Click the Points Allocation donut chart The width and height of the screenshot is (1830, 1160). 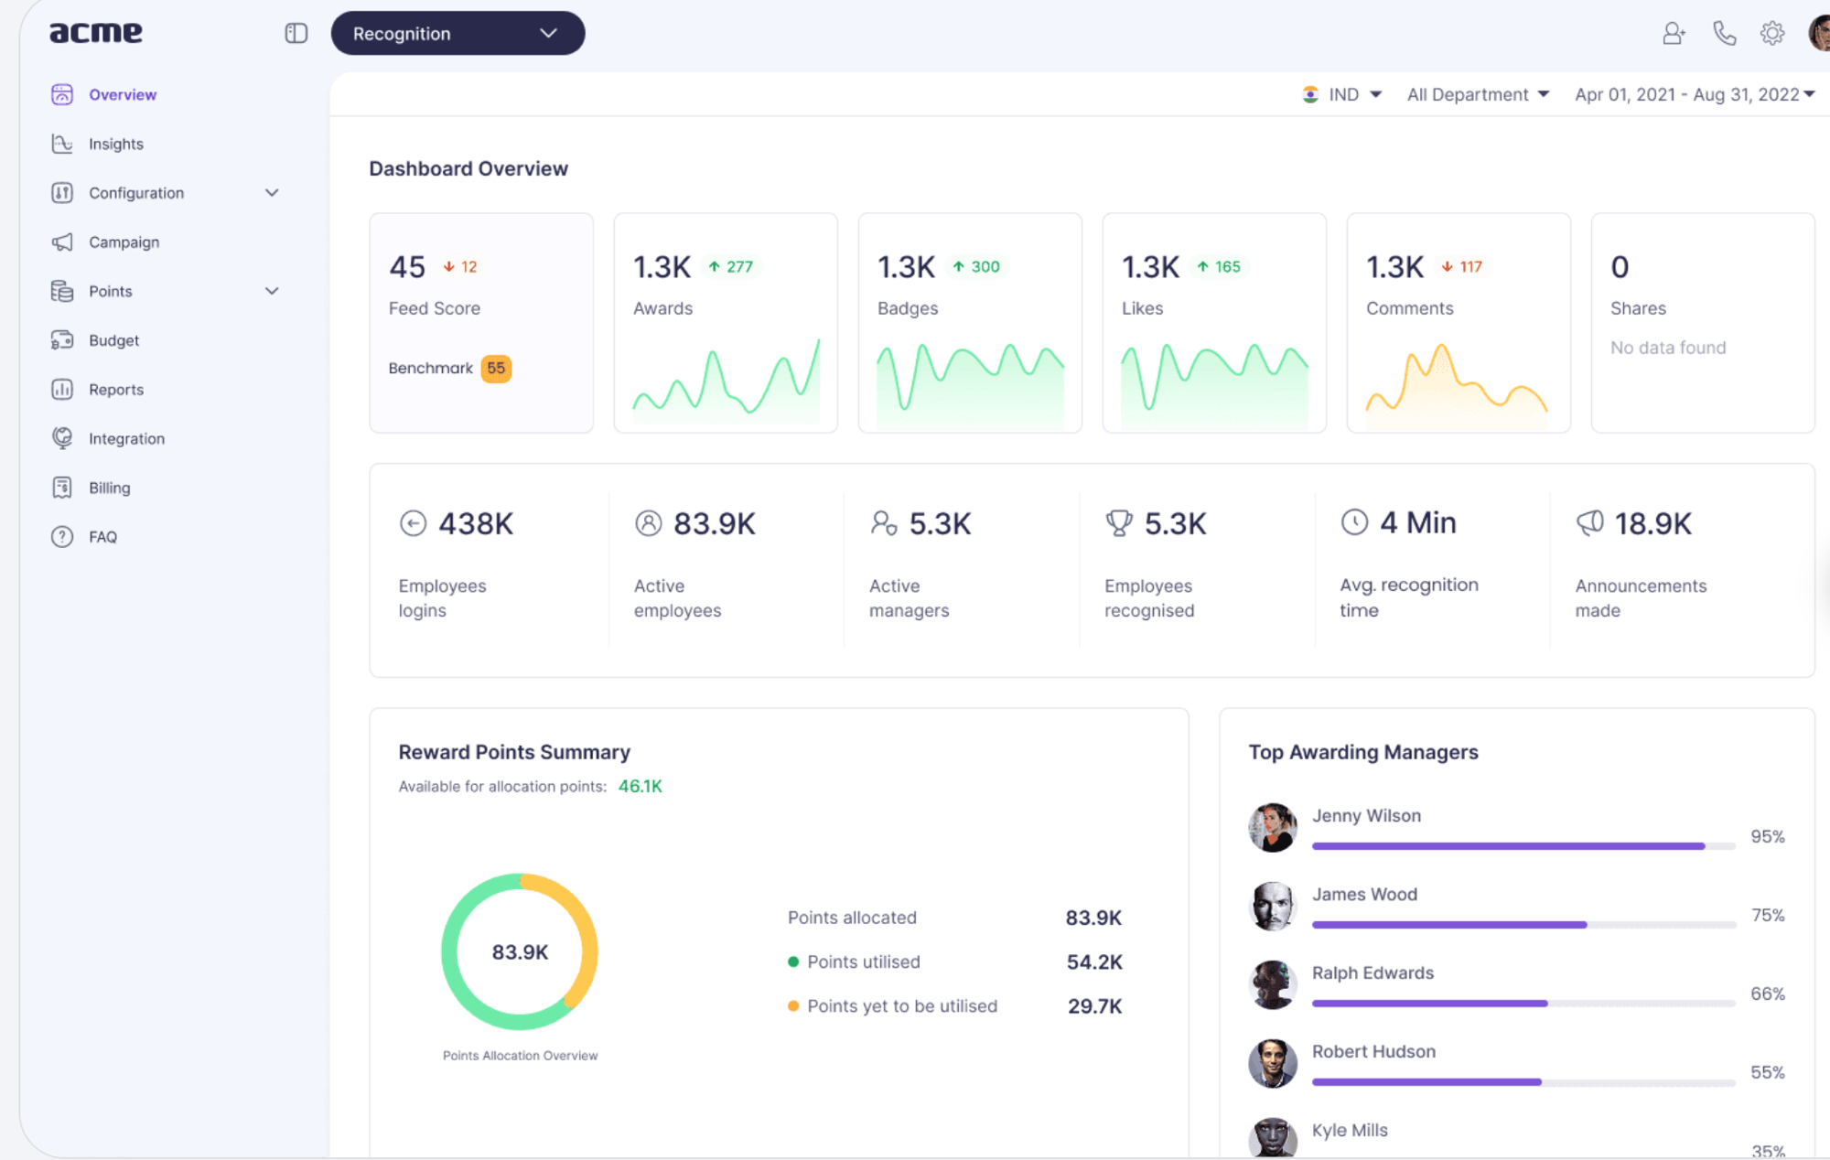(x=520, y=951)
